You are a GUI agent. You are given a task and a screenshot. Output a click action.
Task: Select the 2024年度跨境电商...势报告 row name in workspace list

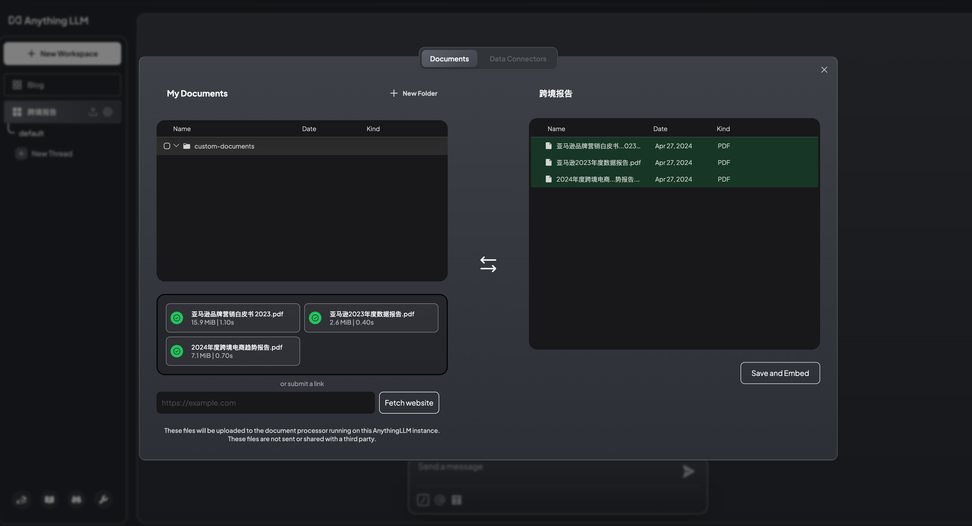point(598,179)
